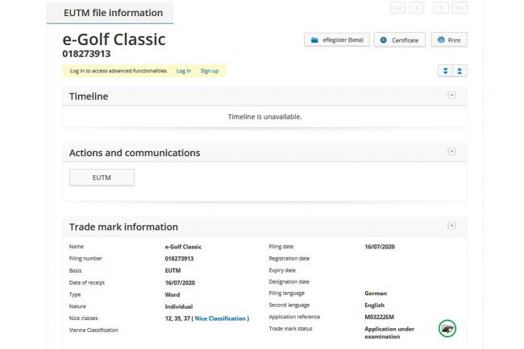Click the Designation date label
Image resolution: width=524 pixels, height=349 pixels.
[289, 282]
